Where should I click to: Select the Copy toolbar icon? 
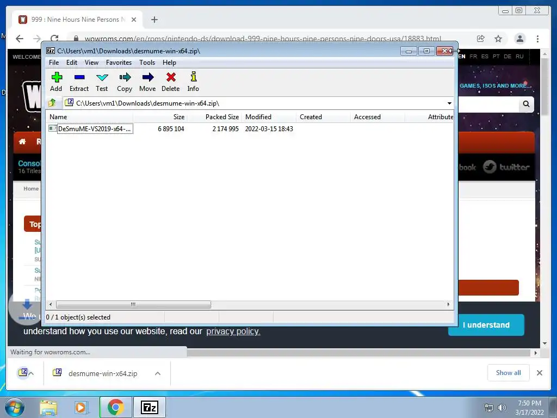click(125, 82)
